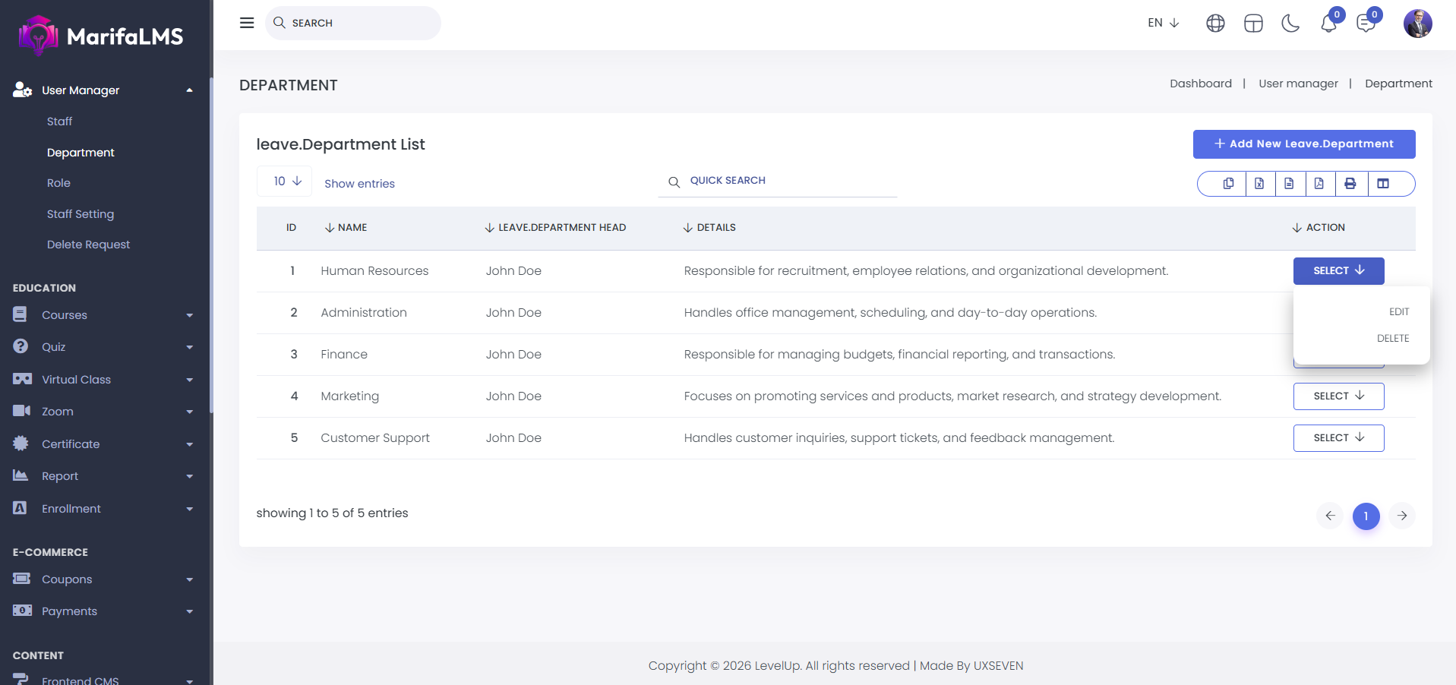Click Add New Leave.Department button
The width and height of the screenshot is (1456, 685).
pyautogui.click(x=1303, y=144)
